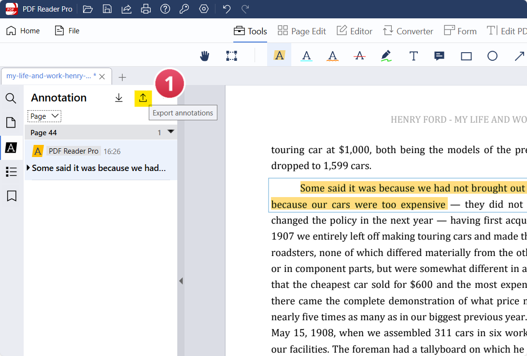Select the highlighted annotation entry in list

(x=101, y=160)
